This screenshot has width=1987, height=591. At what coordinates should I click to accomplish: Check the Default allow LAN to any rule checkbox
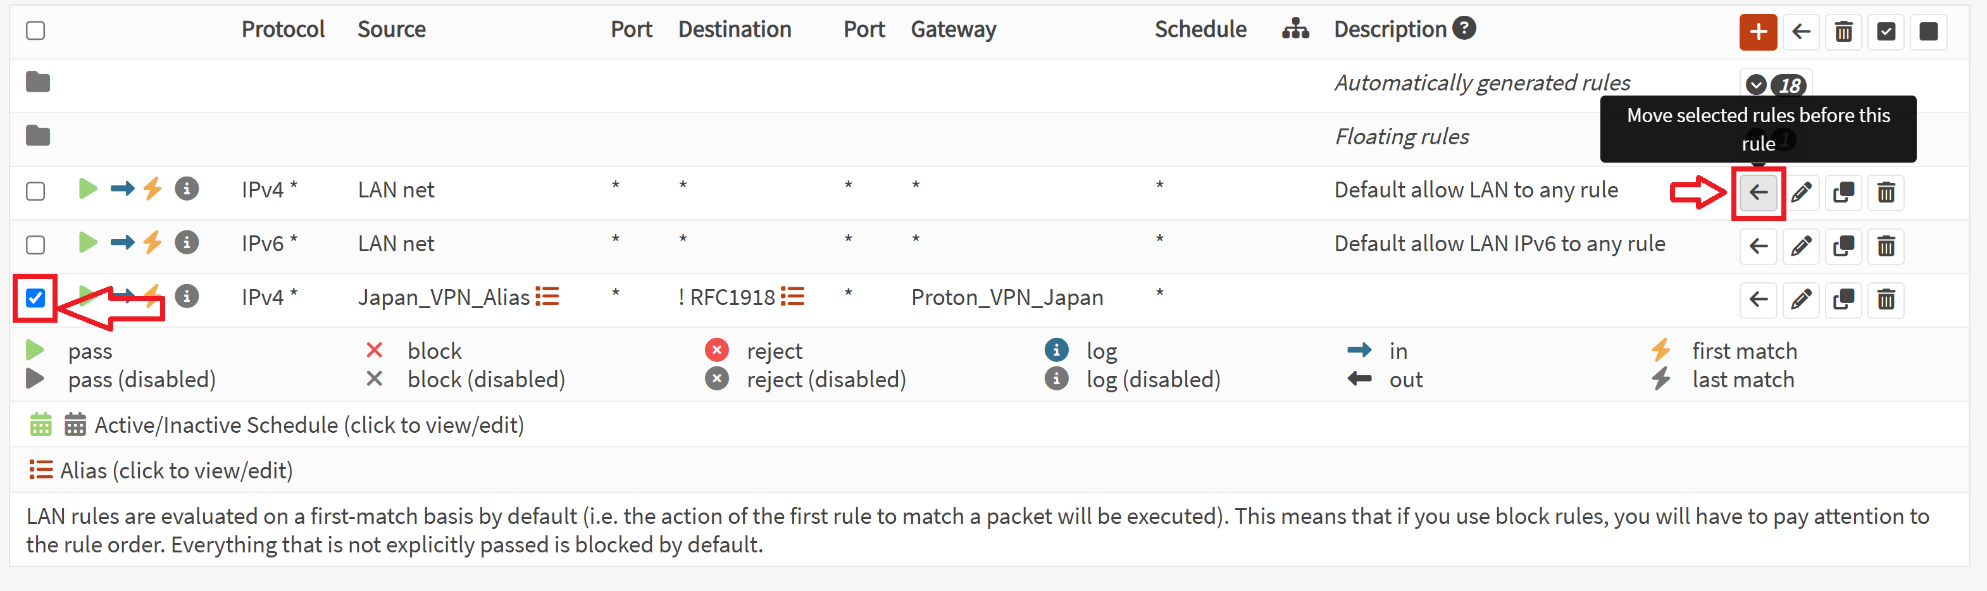pos(35,190)
